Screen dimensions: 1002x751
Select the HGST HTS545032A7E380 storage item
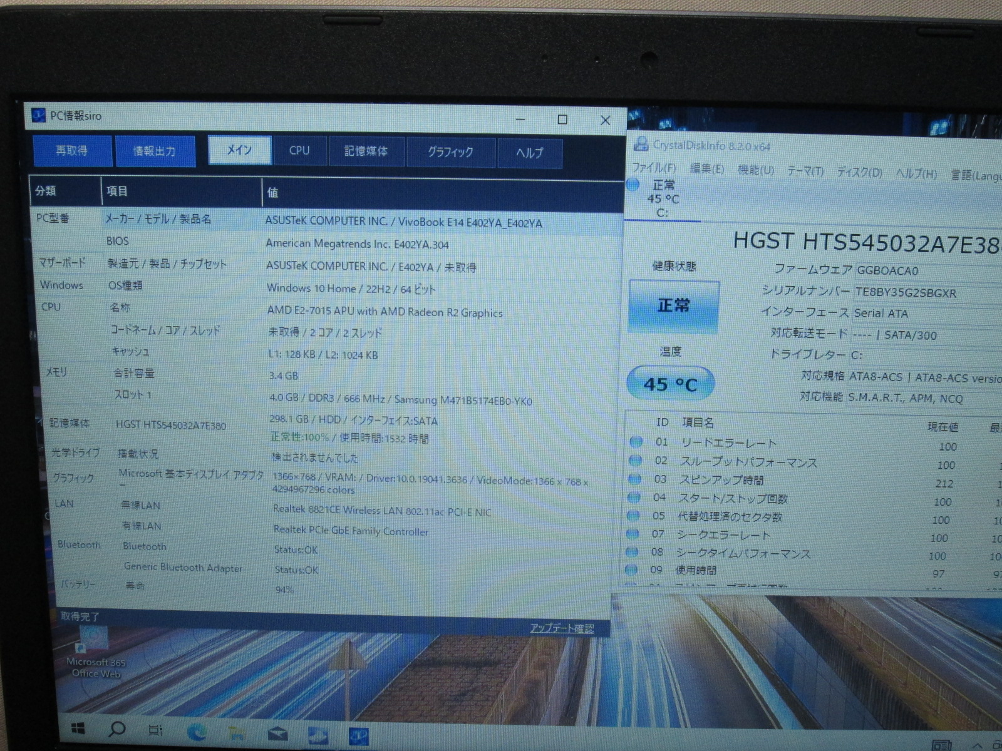[x=170, y=425]
